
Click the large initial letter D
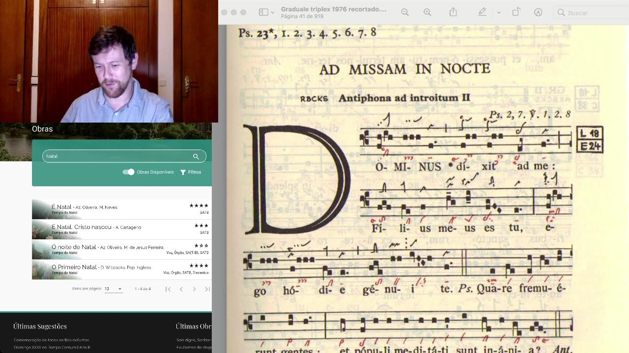coord(297,179)
